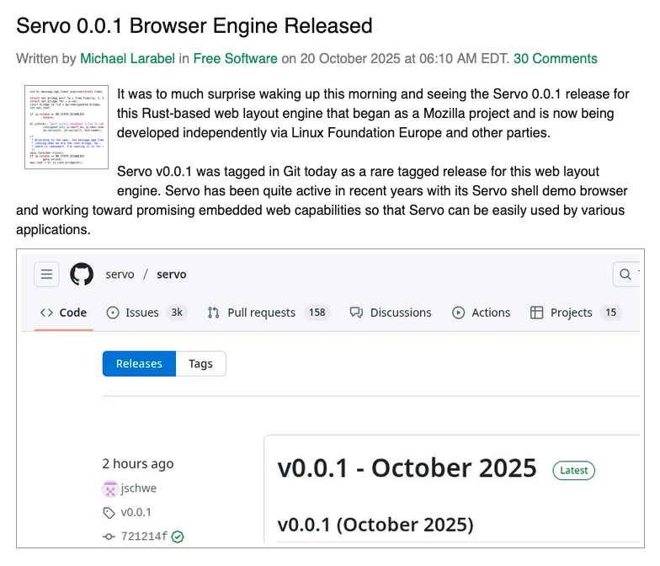Open the jschwe user link
Viewport: 660px width, 566px height.
click(138, 489)
